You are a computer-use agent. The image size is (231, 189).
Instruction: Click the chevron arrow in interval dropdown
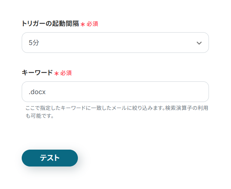tap(199, 43)
